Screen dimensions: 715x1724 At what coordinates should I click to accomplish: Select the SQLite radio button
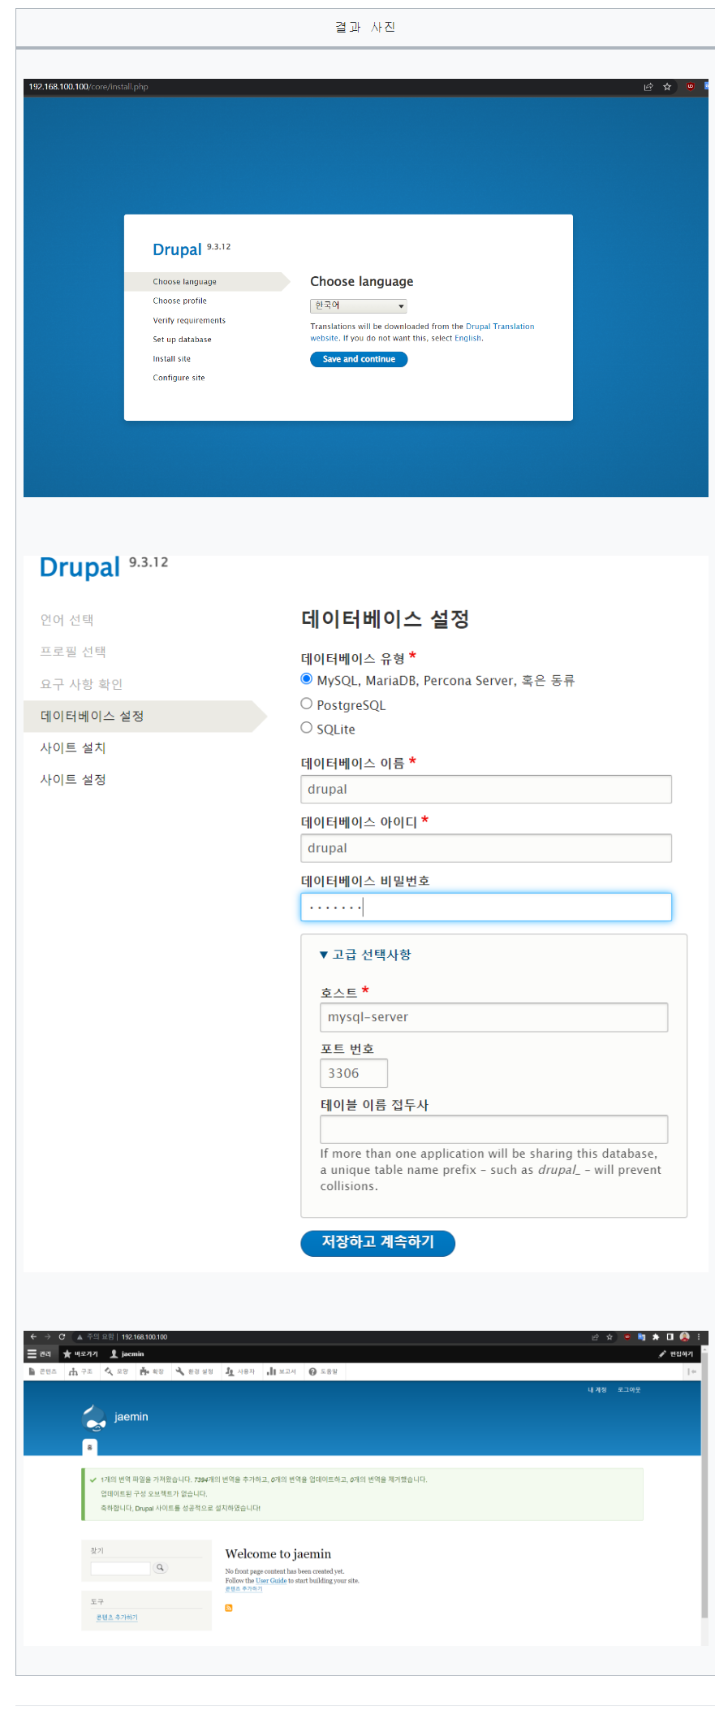[307, 728]
